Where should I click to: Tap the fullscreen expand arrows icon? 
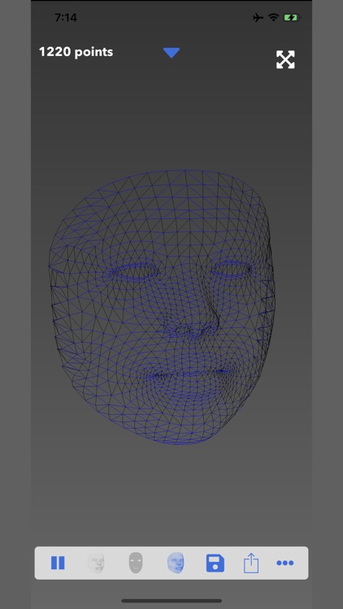point(285,59)
